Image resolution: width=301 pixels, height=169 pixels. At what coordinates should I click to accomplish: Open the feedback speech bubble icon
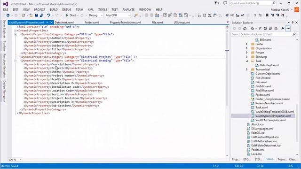(x=225, y=3)
